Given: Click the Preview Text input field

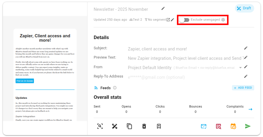Looking at the screenshot, I should click(x=185, y=58).
